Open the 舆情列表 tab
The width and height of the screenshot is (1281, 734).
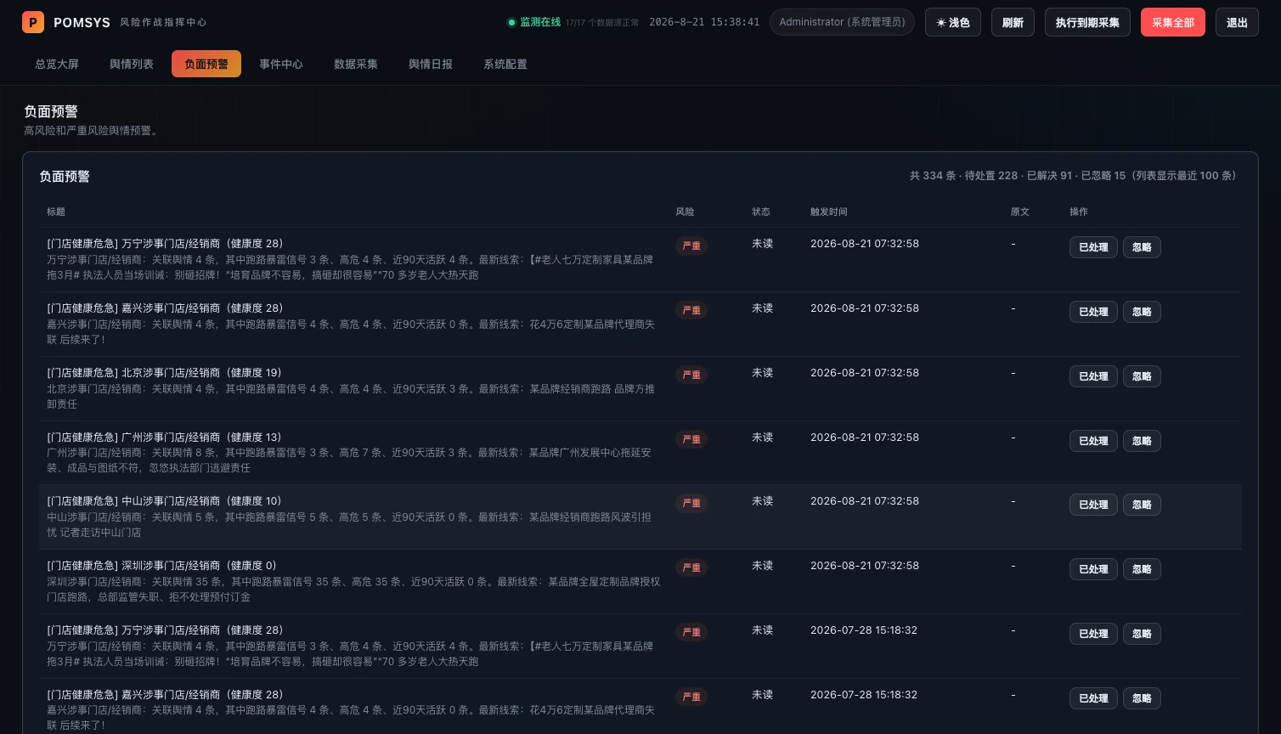(132, 64)
